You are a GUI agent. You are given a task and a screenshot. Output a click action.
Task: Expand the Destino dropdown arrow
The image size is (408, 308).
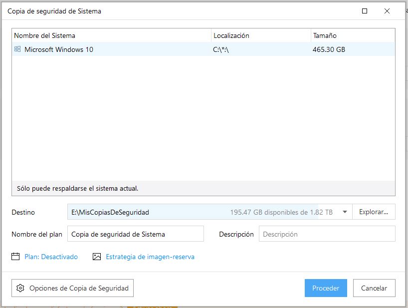(x=345, y=212)
